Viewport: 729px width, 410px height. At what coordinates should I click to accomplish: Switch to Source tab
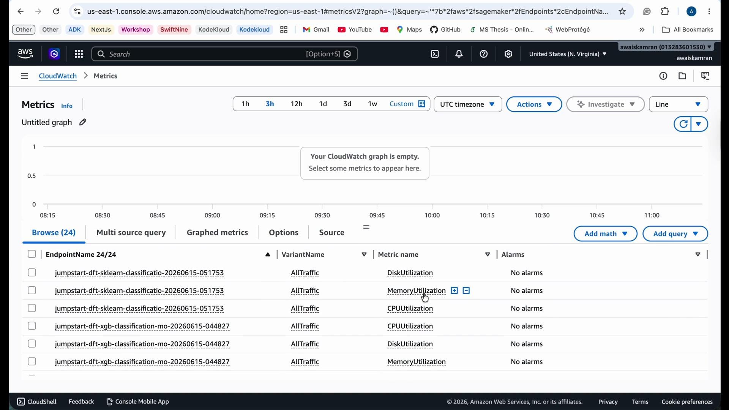331,233
